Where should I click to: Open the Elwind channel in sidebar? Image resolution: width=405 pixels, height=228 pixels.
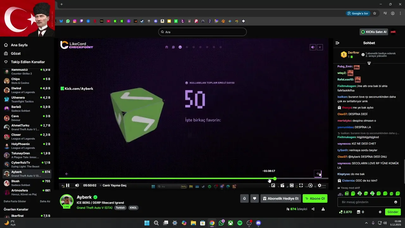tap(27, 90)
